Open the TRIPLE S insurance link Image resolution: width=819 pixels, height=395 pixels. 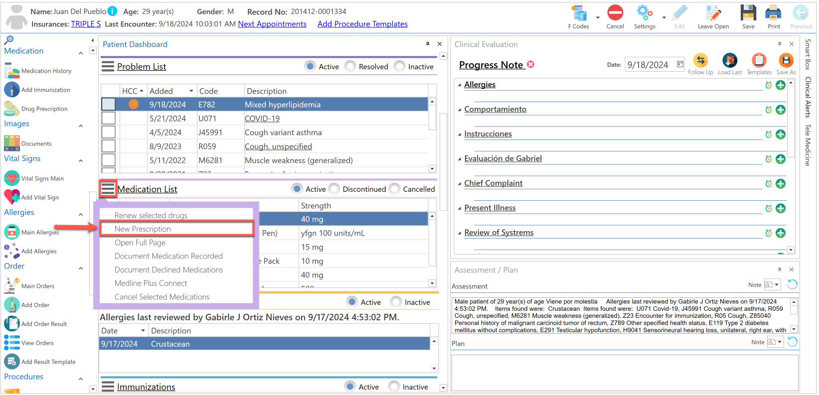click(x=86, y=24)
